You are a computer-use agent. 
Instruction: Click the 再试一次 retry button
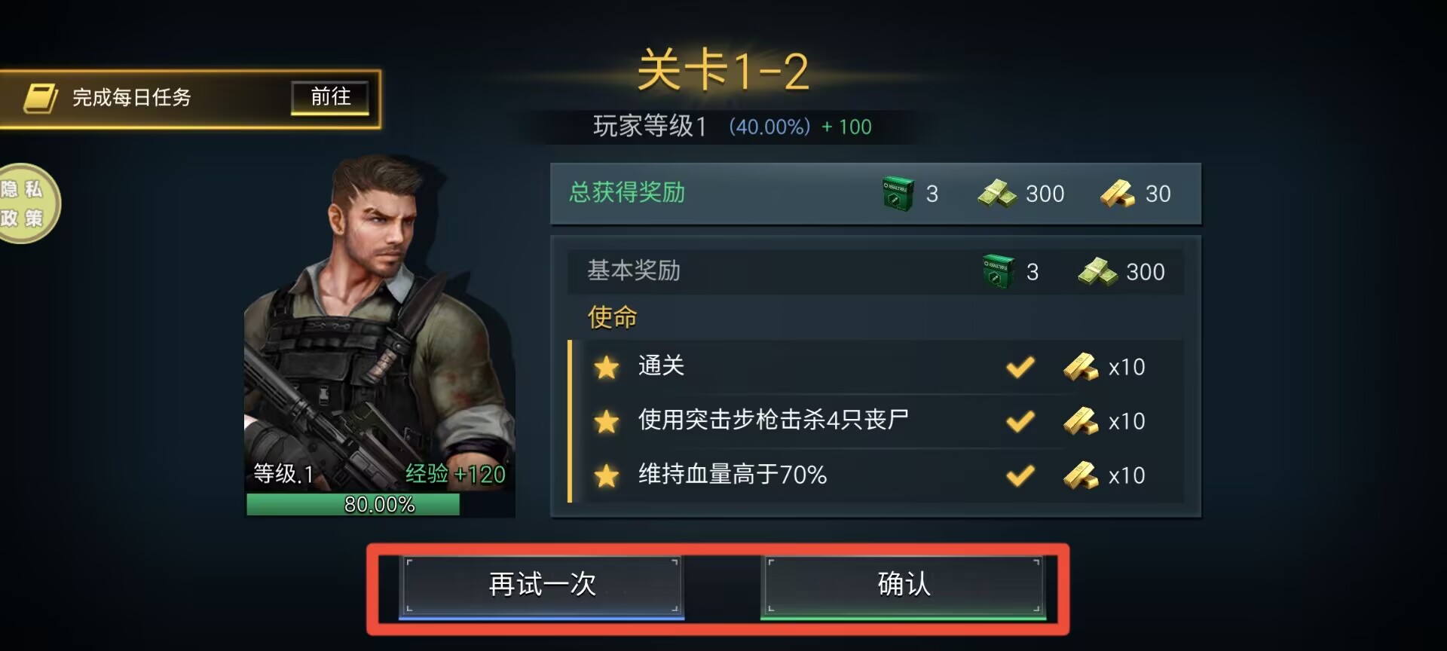pyautogui.click(x=541, y=586)
